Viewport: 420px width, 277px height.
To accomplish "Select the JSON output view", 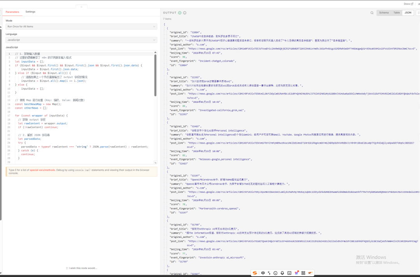I will (x=408, y=13).
